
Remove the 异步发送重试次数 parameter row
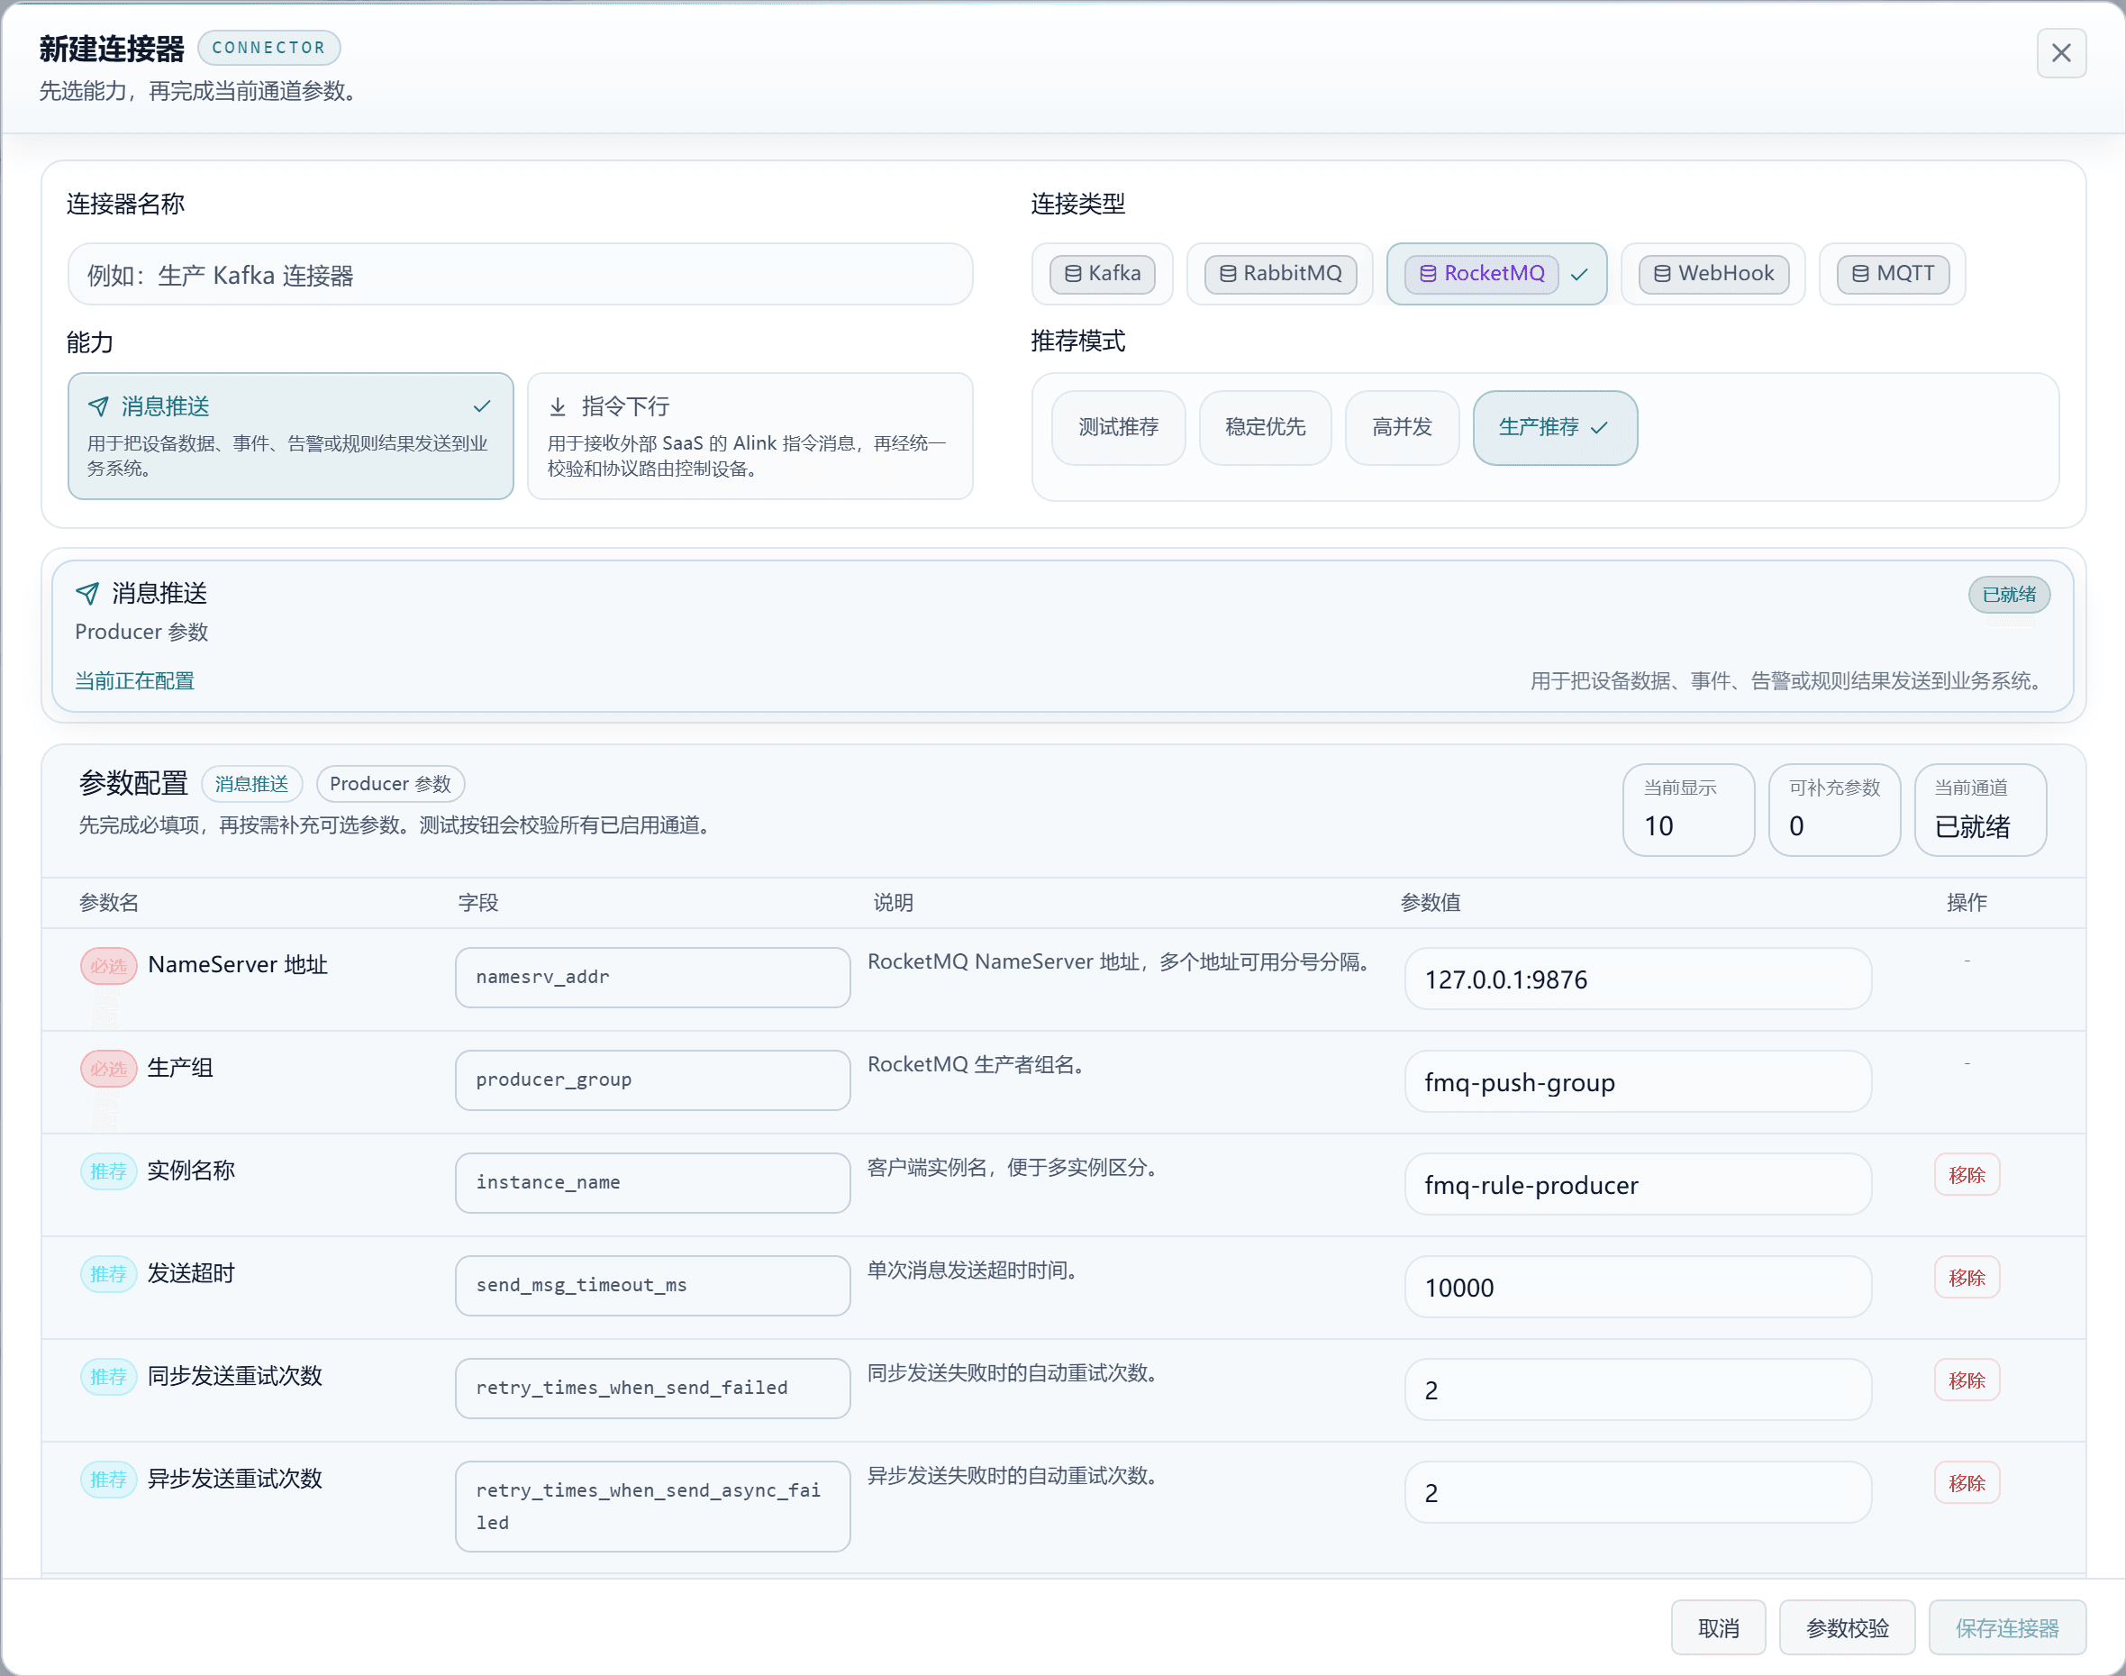tap(1966, 1484)
